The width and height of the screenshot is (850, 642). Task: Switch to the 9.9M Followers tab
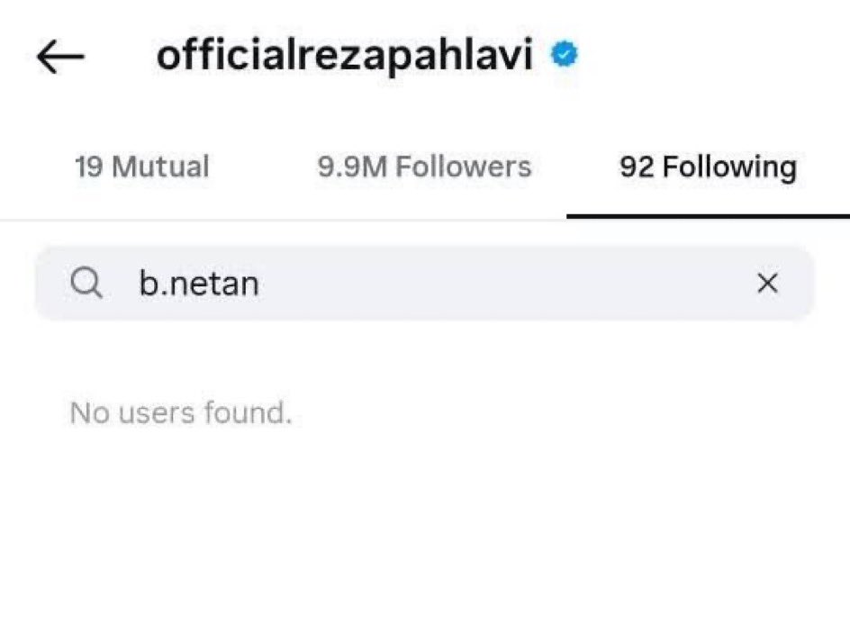point(424,167)
